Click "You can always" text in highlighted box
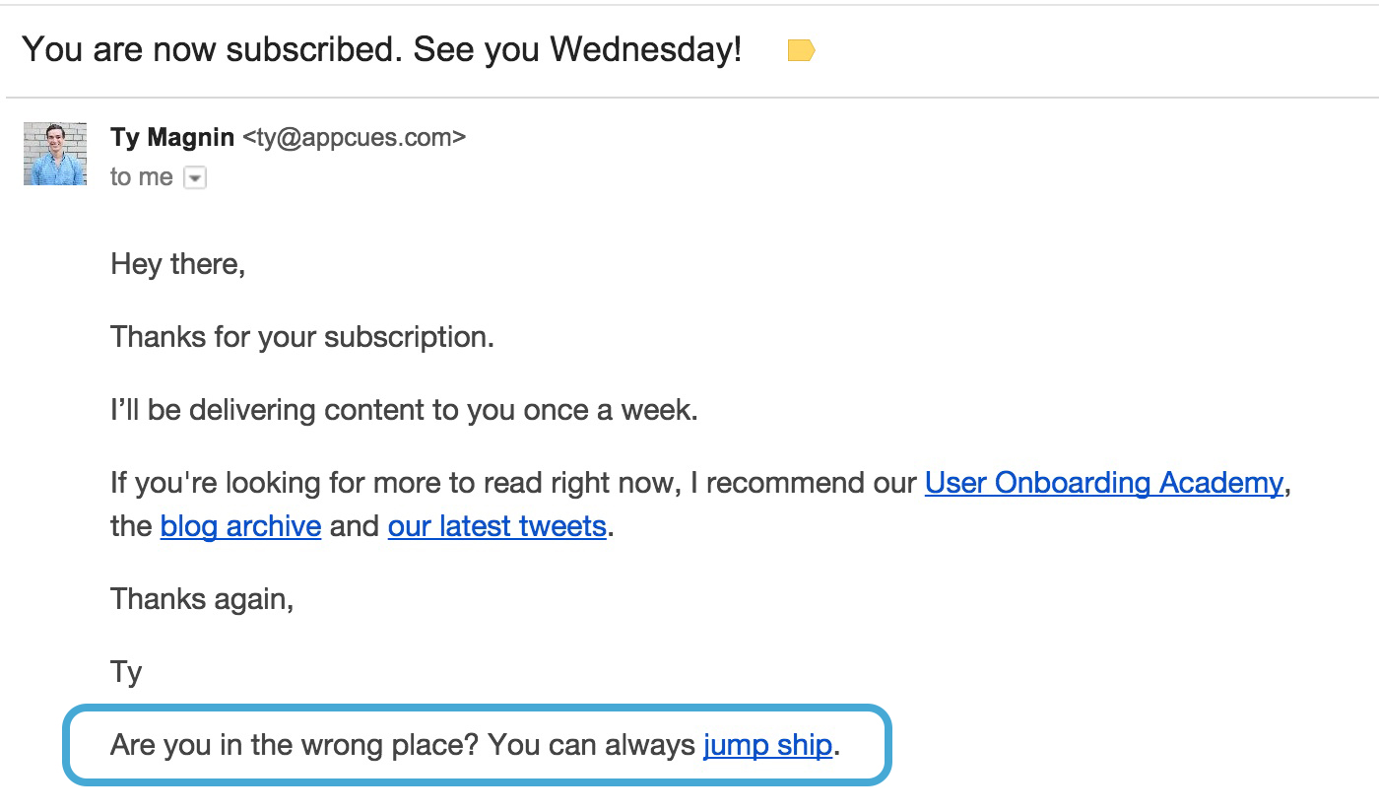 tap(591, 745)
